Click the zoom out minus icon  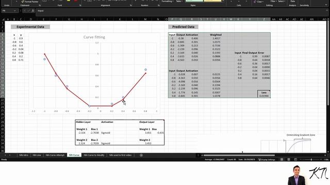(301, 159)
